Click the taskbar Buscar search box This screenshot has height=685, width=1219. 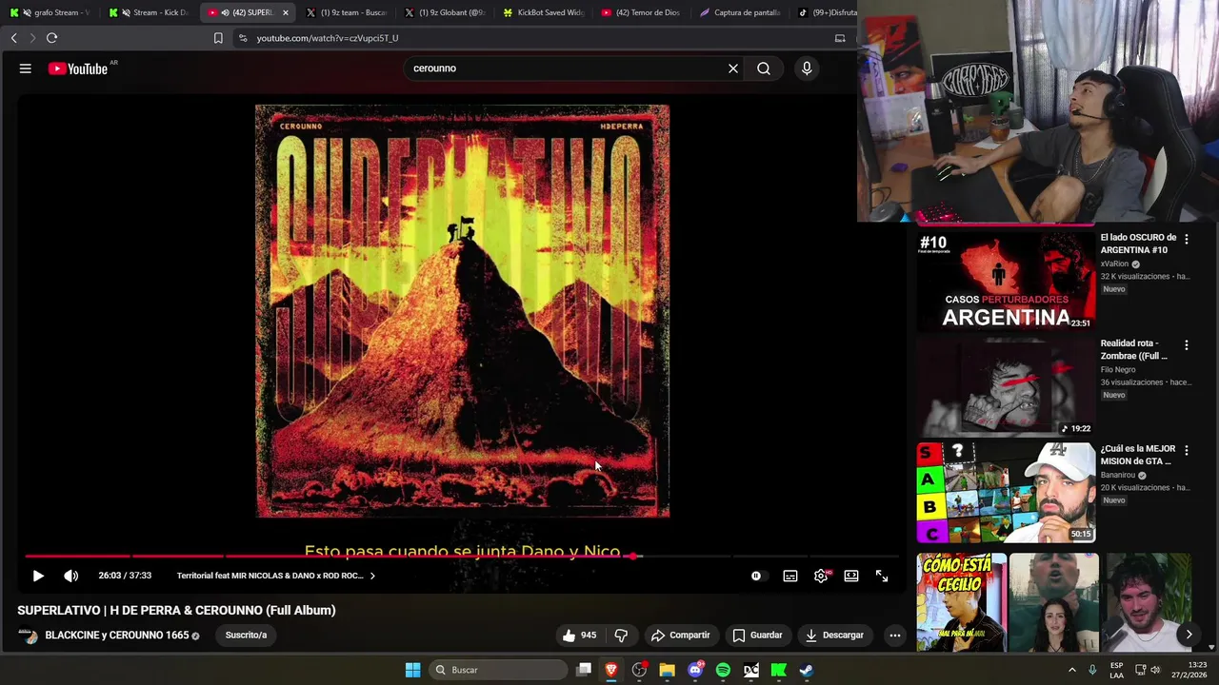pyautogui.click(x=496, y=670)
